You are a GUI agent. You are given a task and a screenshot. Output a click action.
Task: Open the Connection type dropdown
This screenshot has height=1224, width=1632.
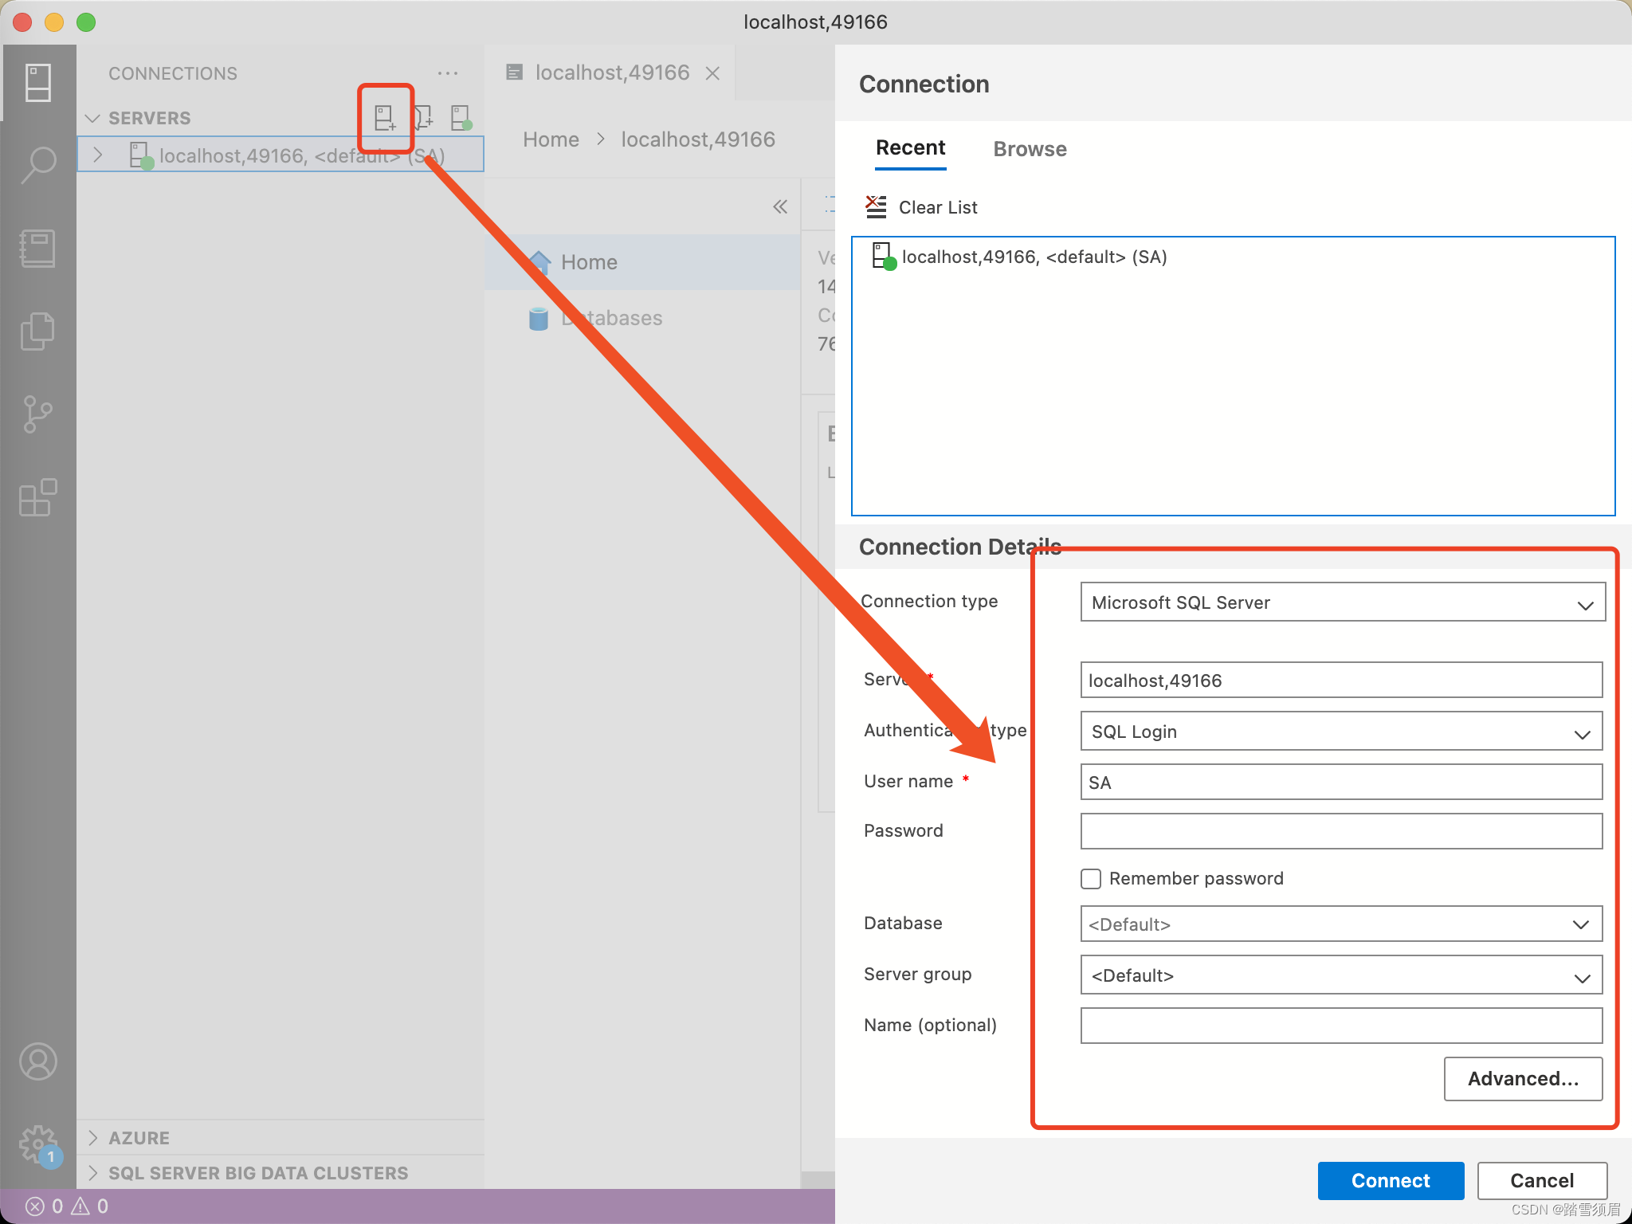tap(1343, 602)
